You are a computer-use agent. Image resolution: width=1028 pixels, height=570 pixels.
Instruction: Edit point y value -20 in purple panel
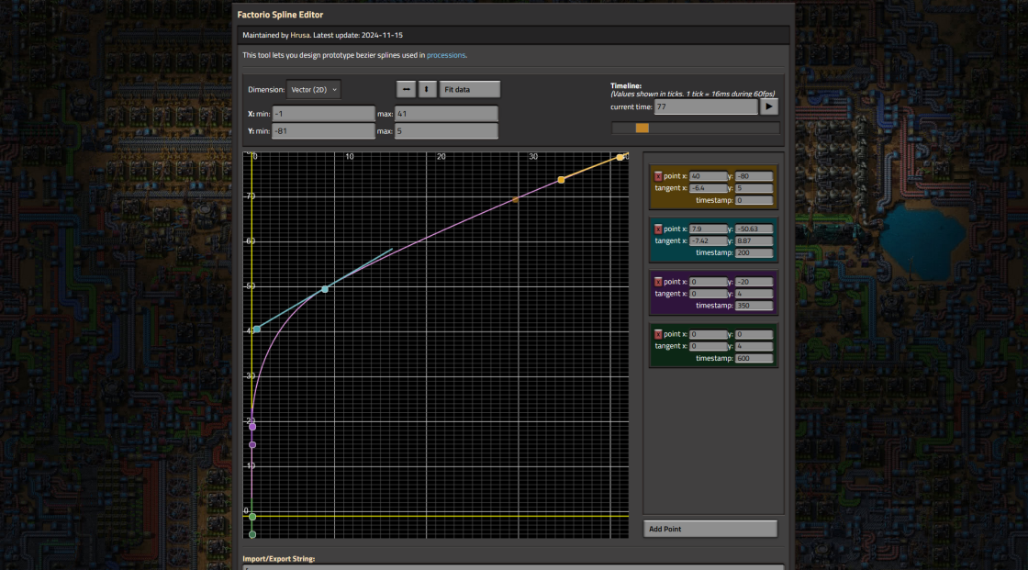click(754, 282)
